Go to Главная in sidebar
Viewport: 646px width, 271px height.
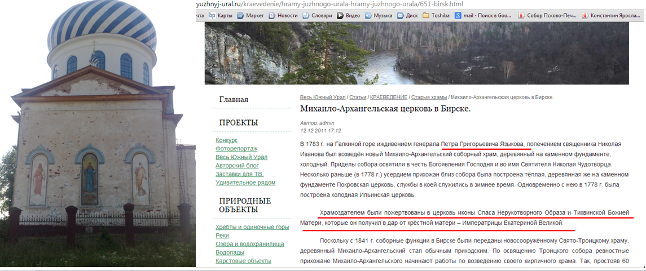tap(234, 100)
